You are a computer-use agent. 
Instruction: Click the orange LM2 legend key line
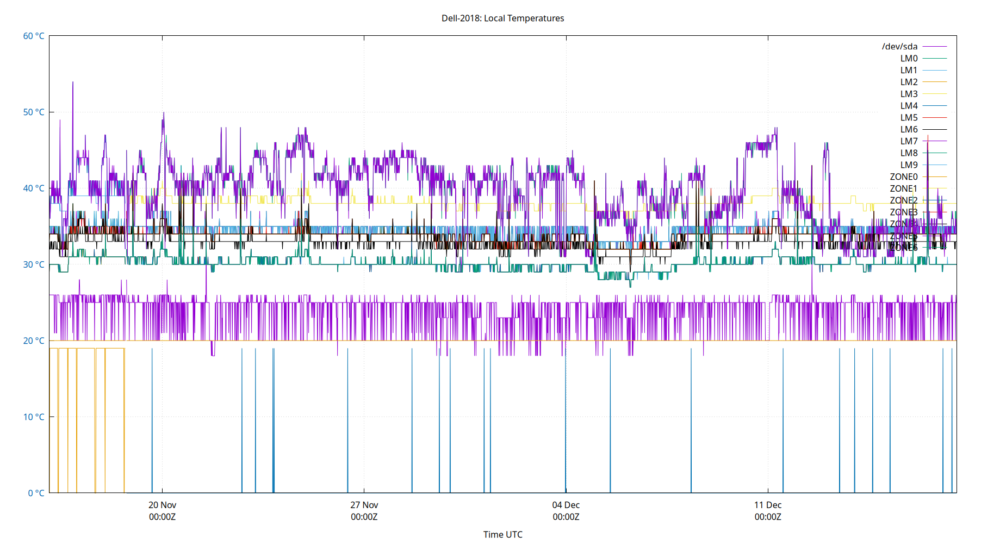tap(935, 82)
